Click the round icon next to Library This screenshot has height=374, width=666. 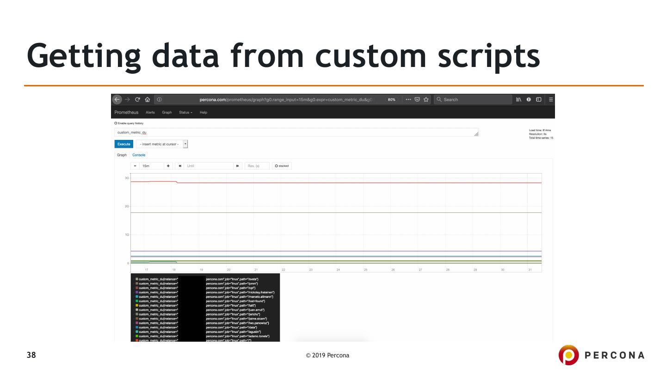(530, 99)
